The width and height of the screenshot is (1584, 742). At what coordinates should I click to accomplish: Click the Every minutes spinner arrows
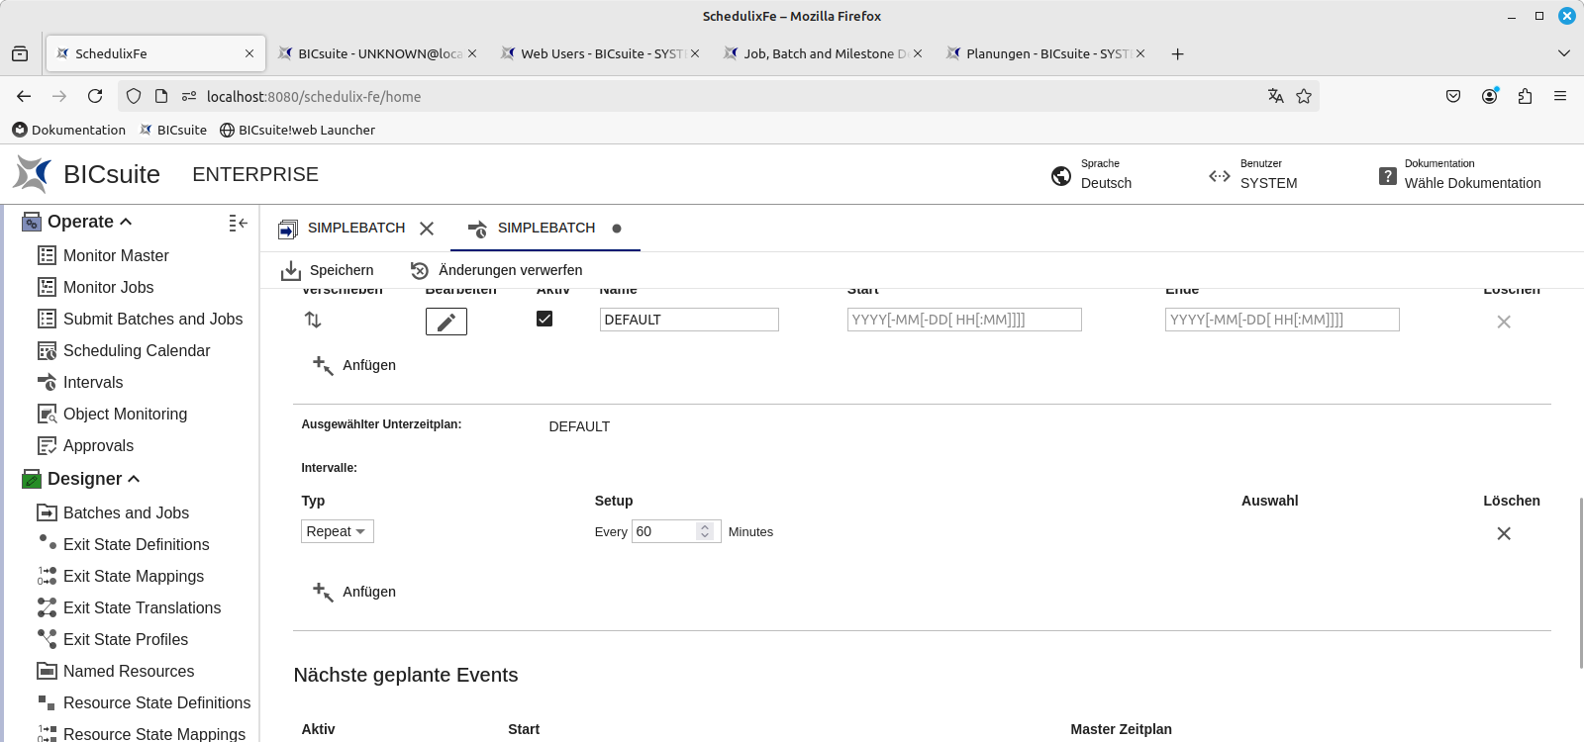pos(705,531)
